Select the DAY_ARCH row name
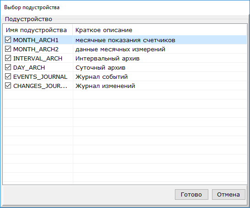 (x=29, y=68)
